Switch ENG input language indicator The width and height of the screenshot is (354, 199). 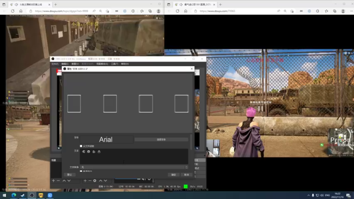click(x=327, y=195)
